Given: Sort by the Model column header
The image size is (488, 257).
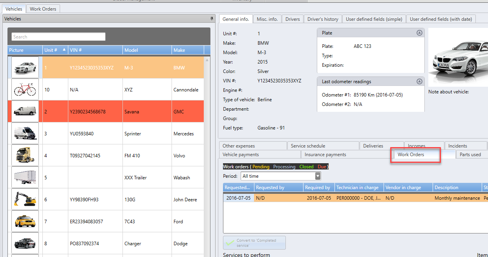Looking at the screenshot, I should tap(147, 50).
